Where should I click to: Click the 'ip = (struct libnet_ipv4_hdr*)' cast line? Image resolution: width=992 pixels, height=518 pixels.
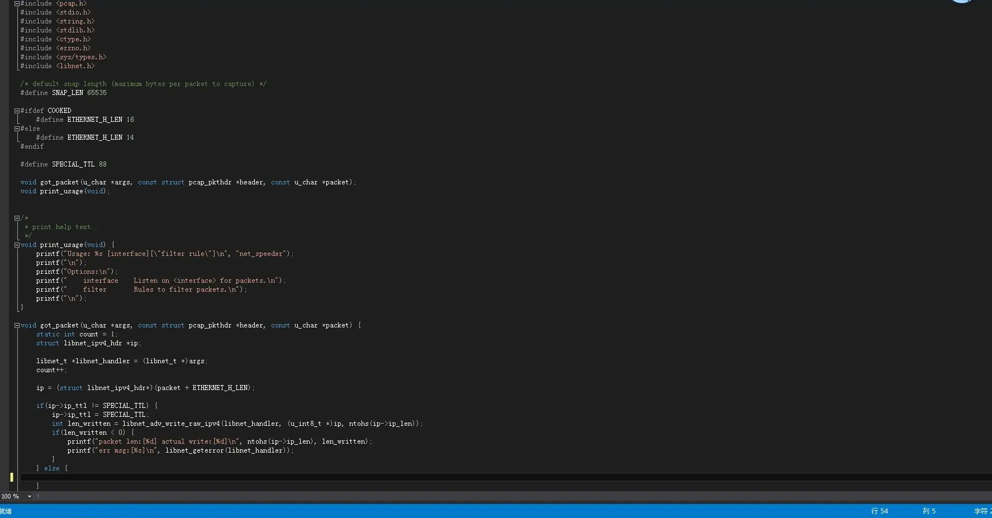click(x=146, y=388)
